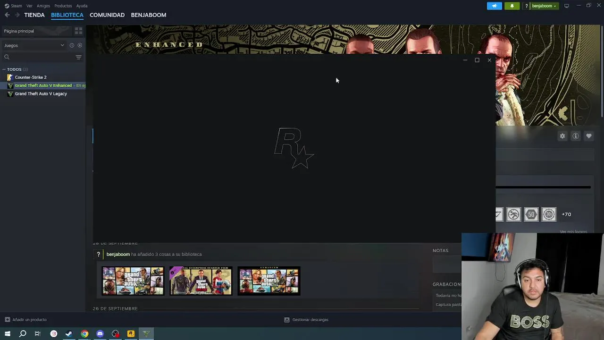Go forward with the right arrow
This screenshot has height=340, width=604.
point(17,15)
